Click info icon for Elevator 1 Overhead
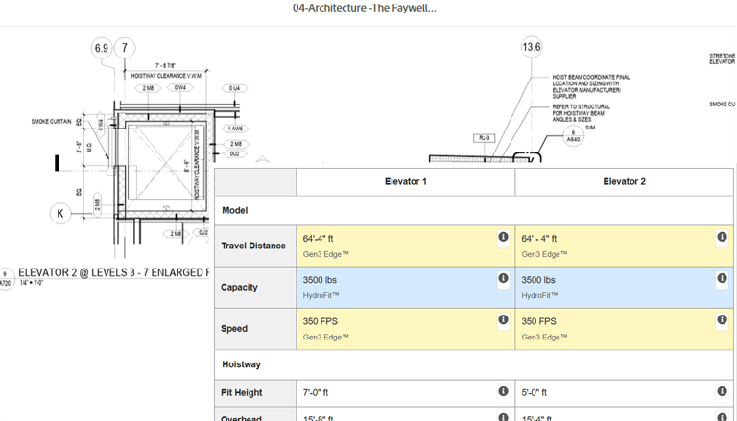Viewport: 737px width, 421px height. click(x=503, y=417)
